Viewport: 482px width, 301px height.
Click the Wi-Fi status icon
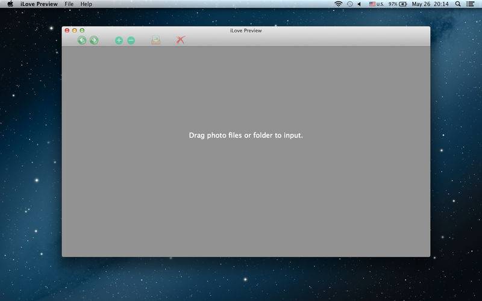tap(338, 4)
